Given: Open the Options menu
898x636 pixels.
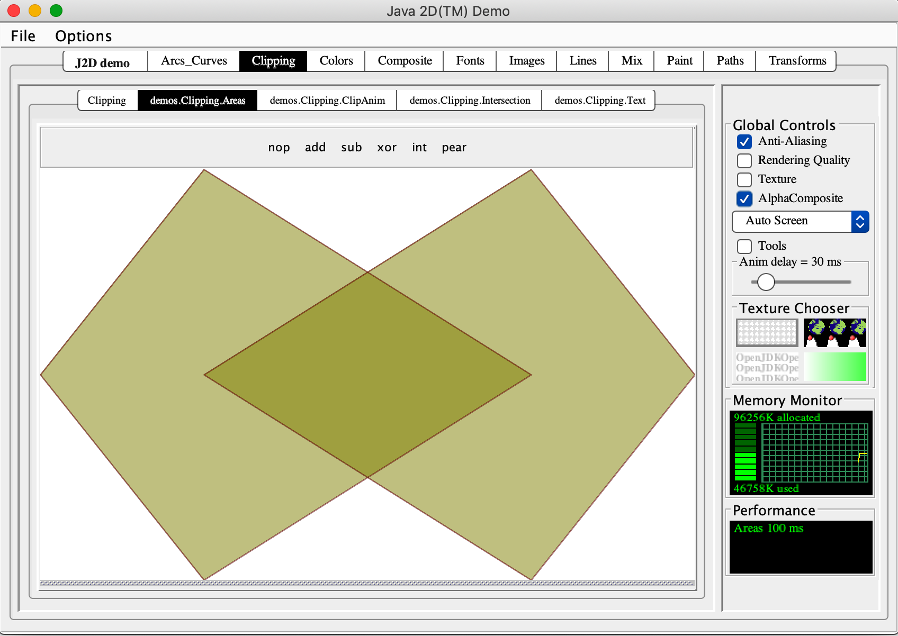Looking at the screenshot, I should (83, 36).
